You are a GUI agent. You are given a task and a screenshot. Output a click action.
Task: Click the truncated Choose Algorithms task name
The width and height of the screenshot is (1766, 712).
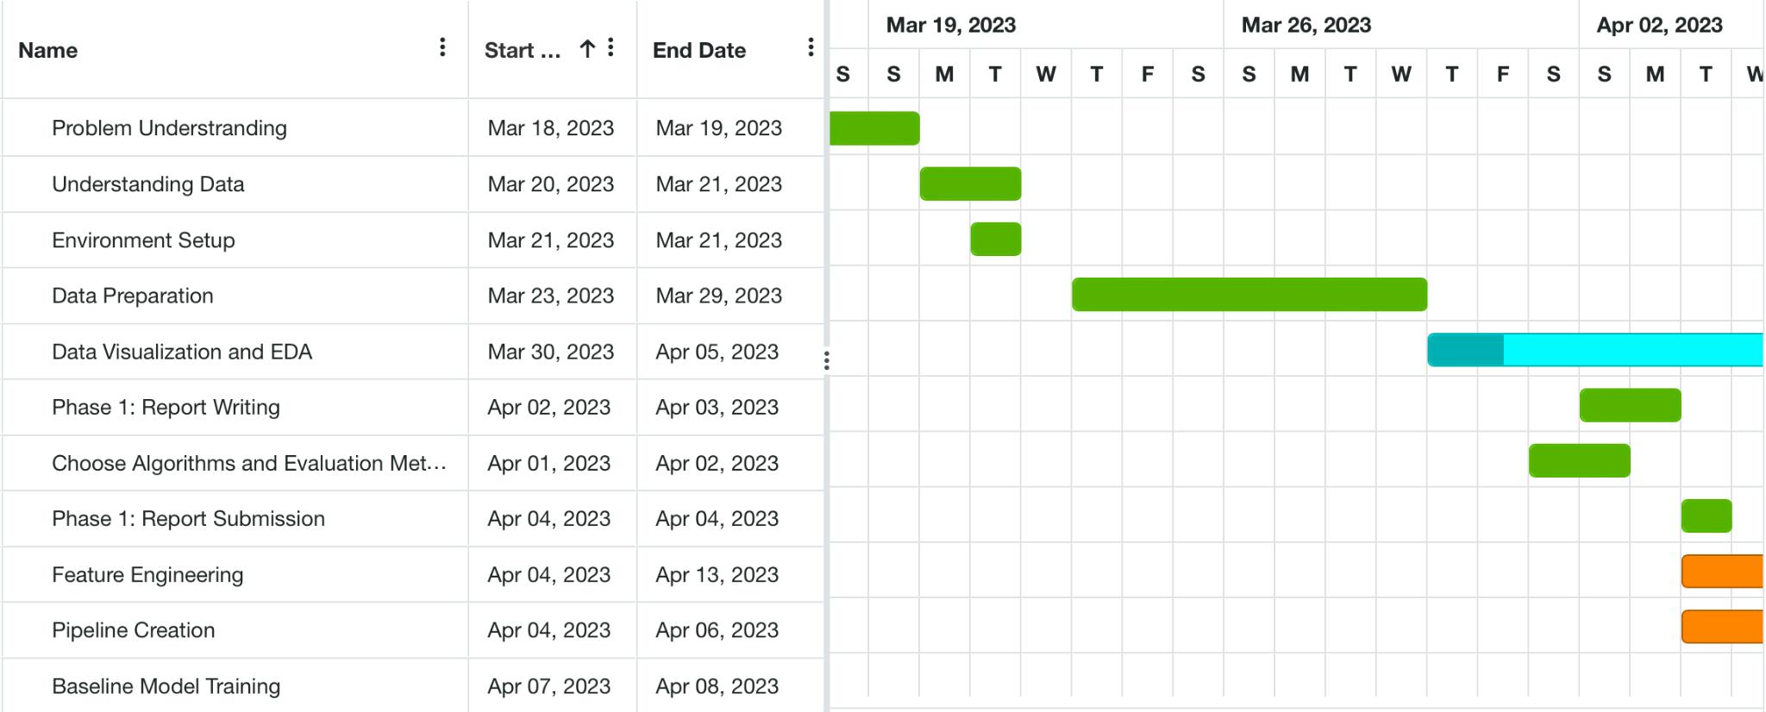pos(249,463)
